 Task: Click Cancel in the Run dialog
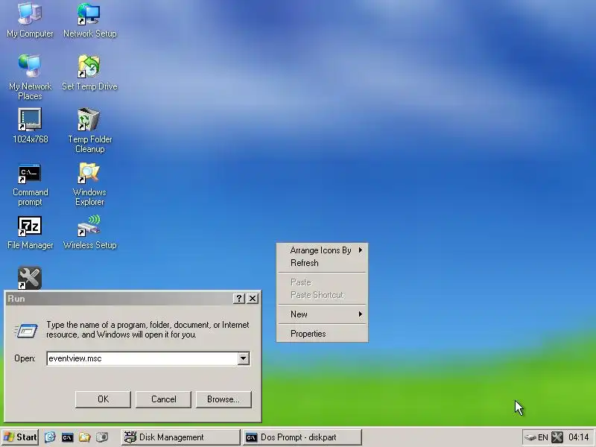coord(163,399)
